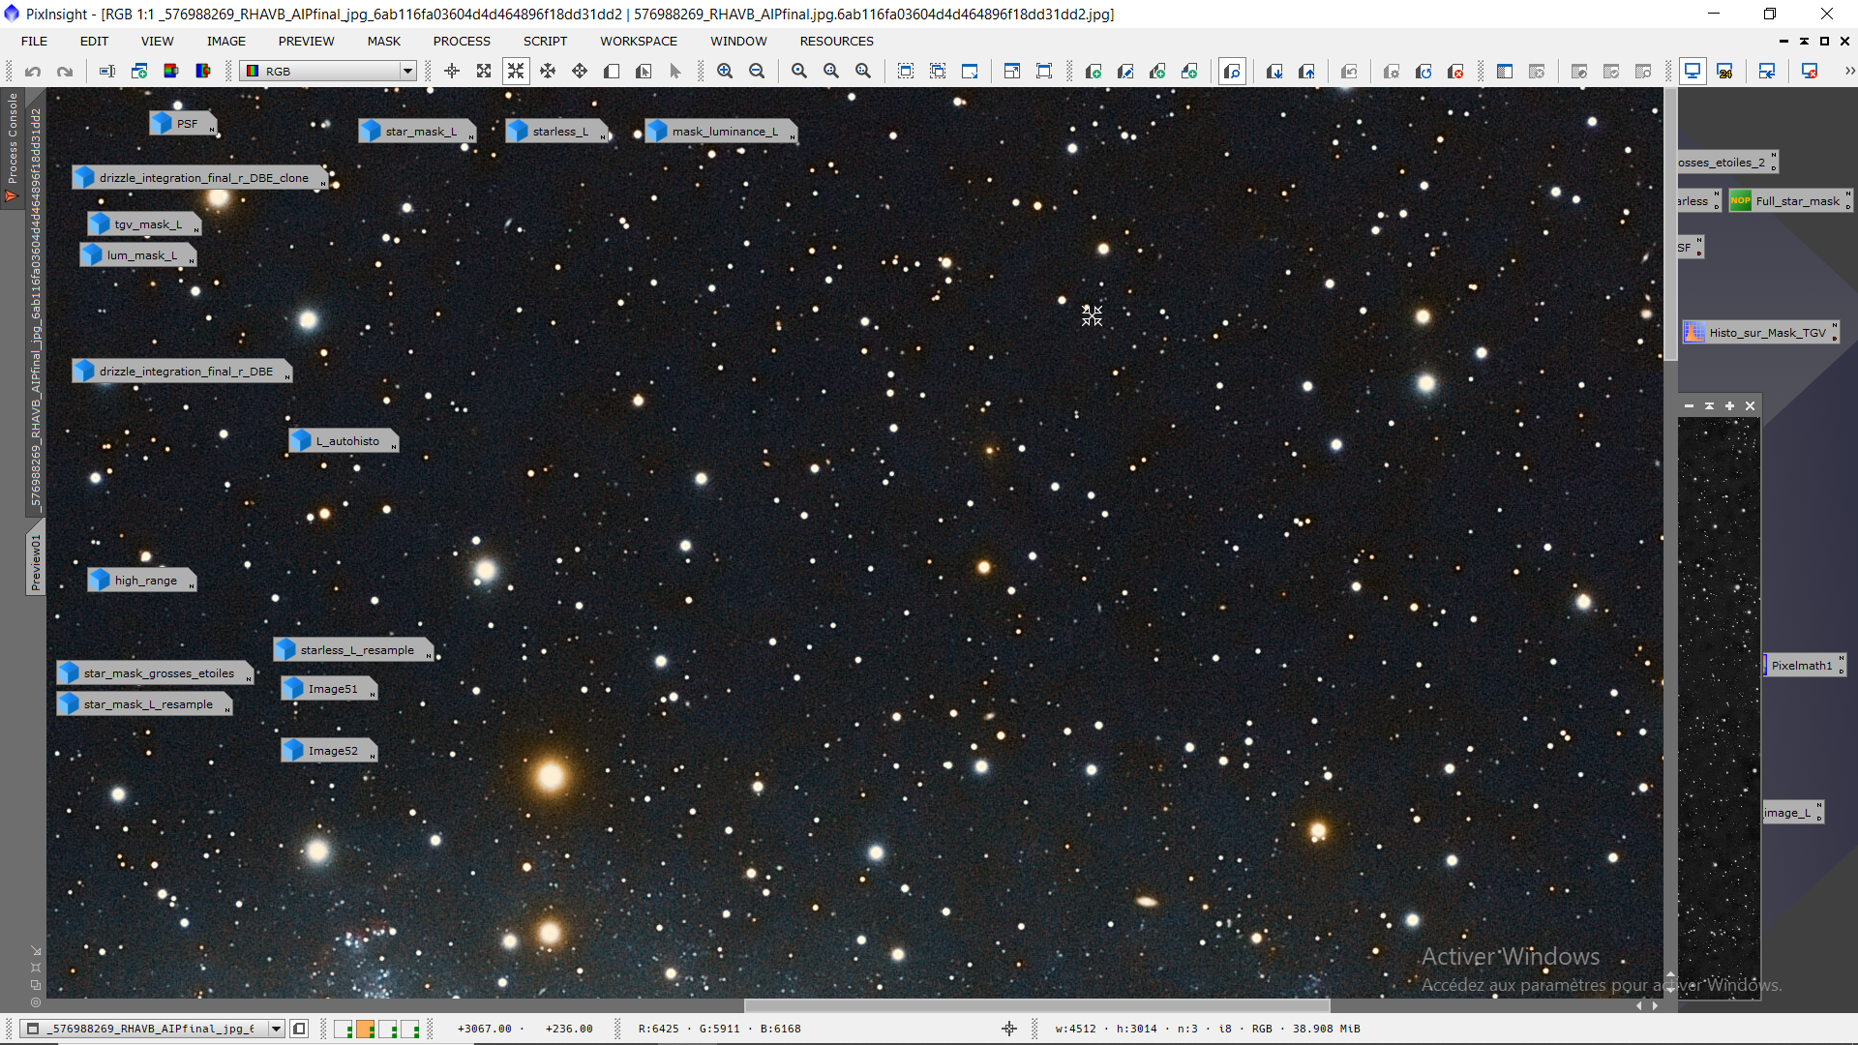This screenshot has height=1045, width=1858.
Task: Click the horizontal scrollbar under the image
Action: [1035, 1005]
